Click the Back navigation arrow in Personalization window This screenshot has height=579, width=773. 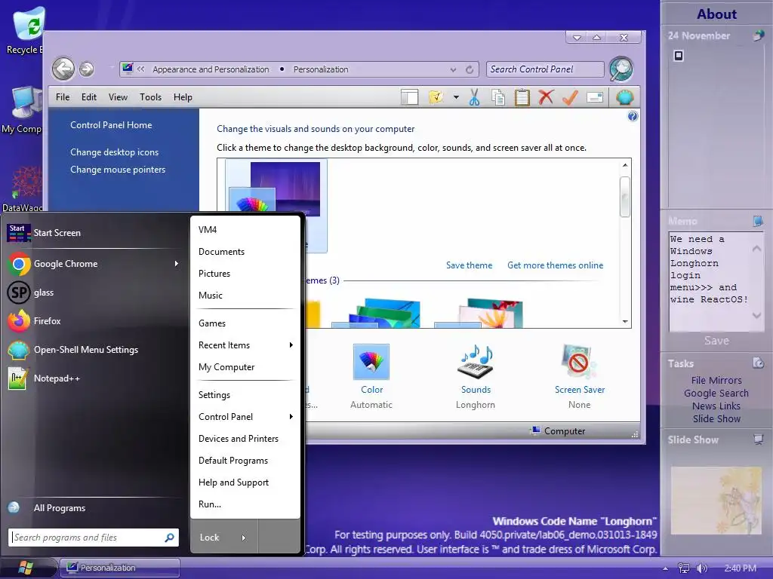tap(63, 69)
